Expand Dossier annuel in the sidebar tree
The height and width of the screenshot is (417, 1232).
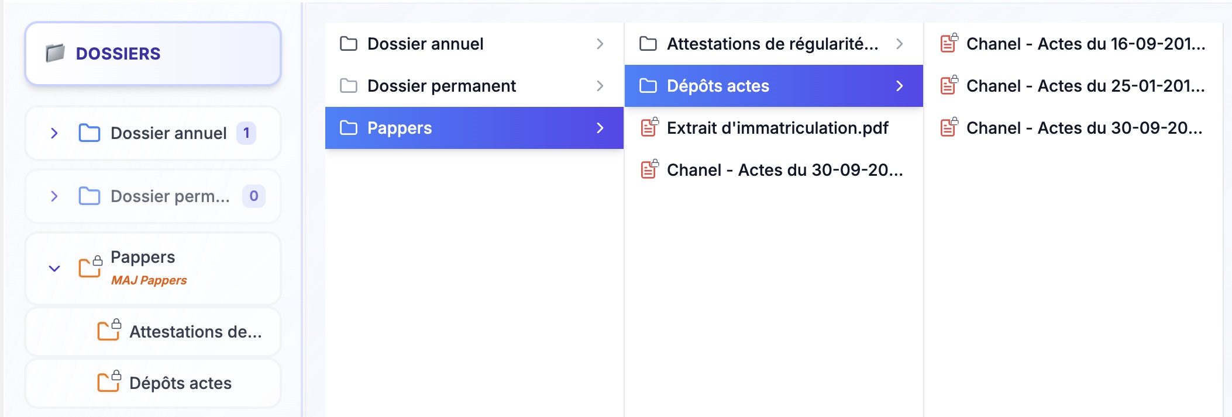pos(54,133)
